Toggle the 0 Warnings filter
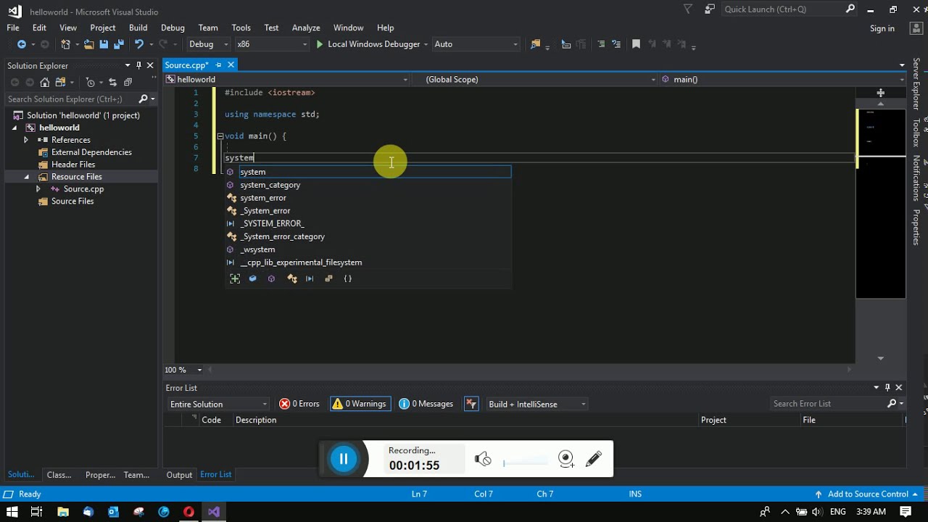 click(x=360, y=404)
